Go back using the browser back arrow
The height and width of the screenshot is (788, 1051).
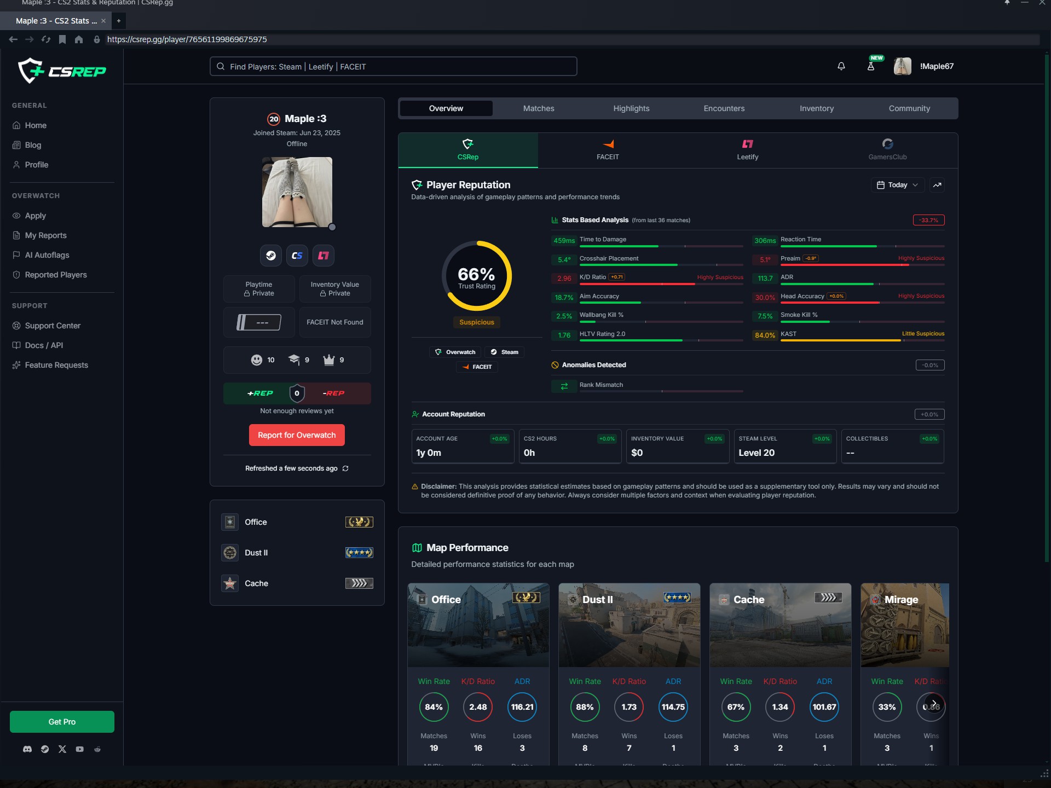click(13, 39)
